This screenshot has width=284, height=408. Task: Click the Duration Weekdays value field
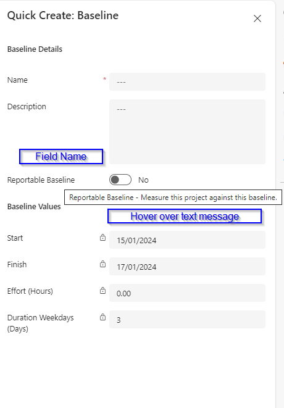click(187, 320)
